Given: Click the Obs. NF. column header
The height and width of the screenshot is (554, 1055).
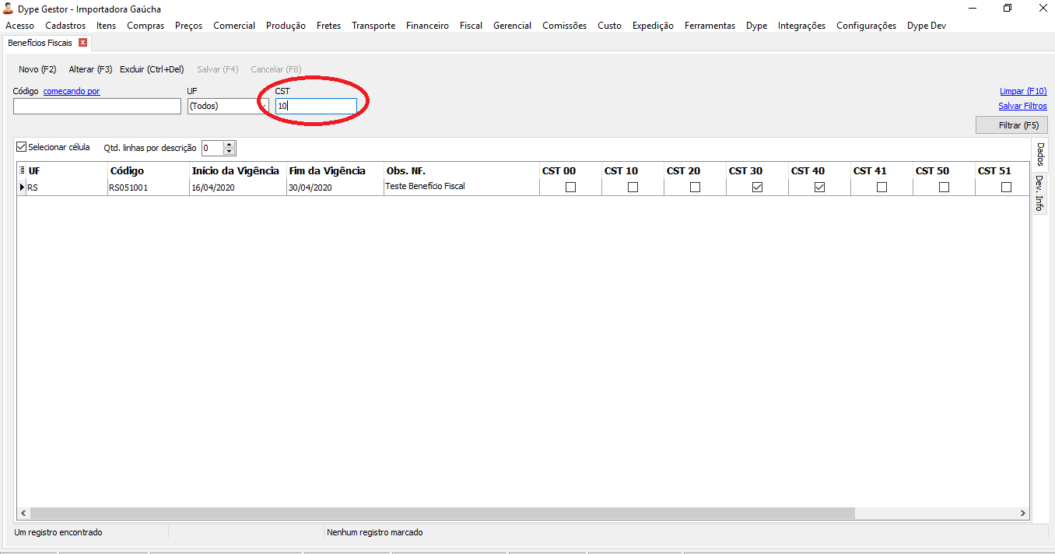Looking at the screenshot, I should click(x=461, y=170).
